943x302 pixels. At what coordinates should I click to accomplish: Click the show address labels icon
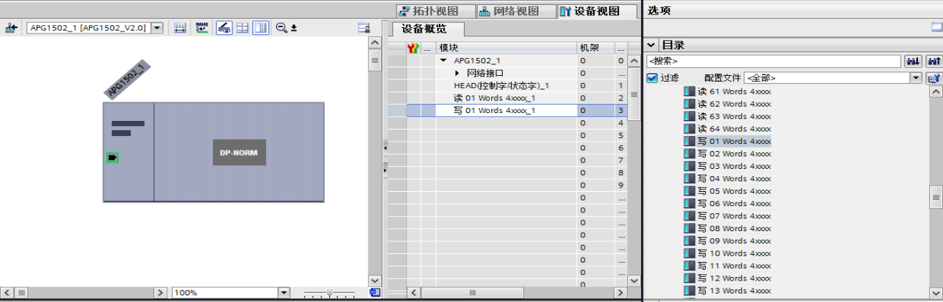[179, 28]
